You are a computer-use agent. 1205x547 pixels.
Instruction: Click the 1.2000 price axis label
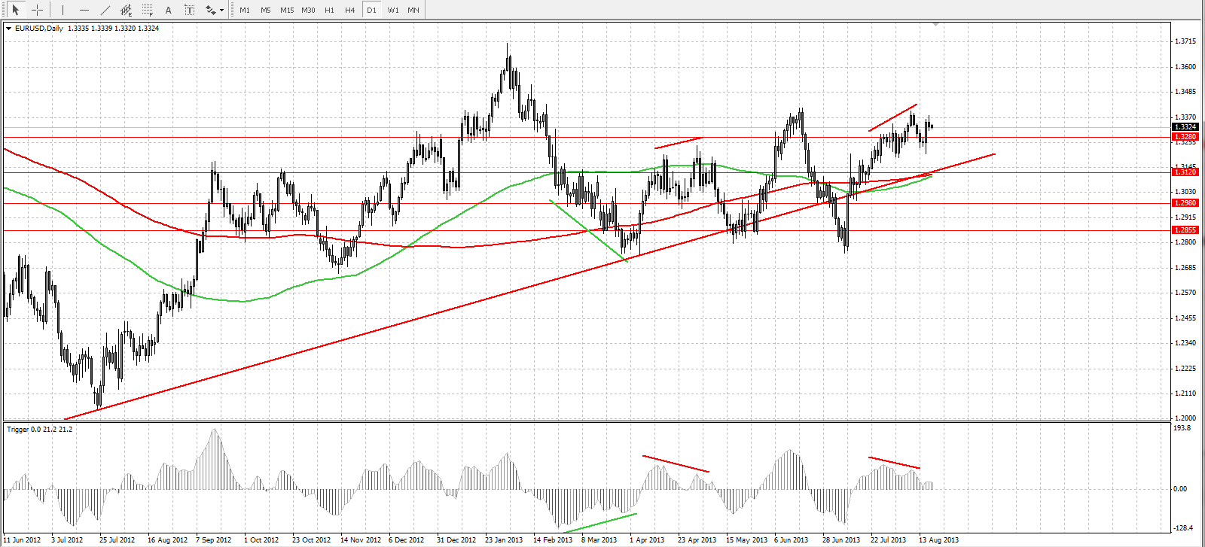(x=1185, y=418)
